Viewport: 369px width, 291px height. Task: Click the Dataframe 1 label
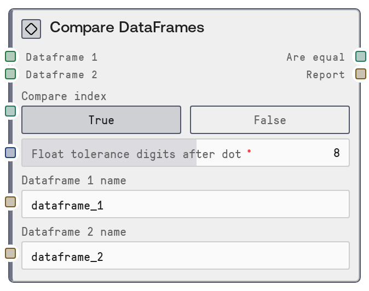pyautogui.click(x=61, y=57)
